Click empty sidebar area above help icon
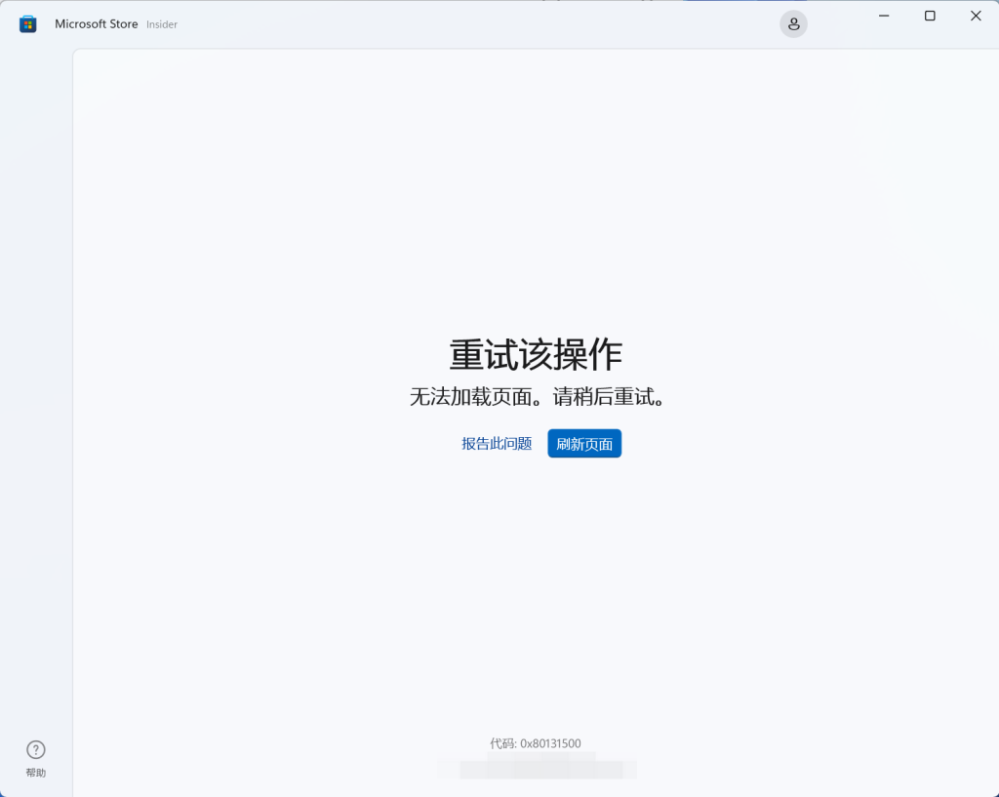Screen dimensions: 999x797 click(x=36, y=390)
